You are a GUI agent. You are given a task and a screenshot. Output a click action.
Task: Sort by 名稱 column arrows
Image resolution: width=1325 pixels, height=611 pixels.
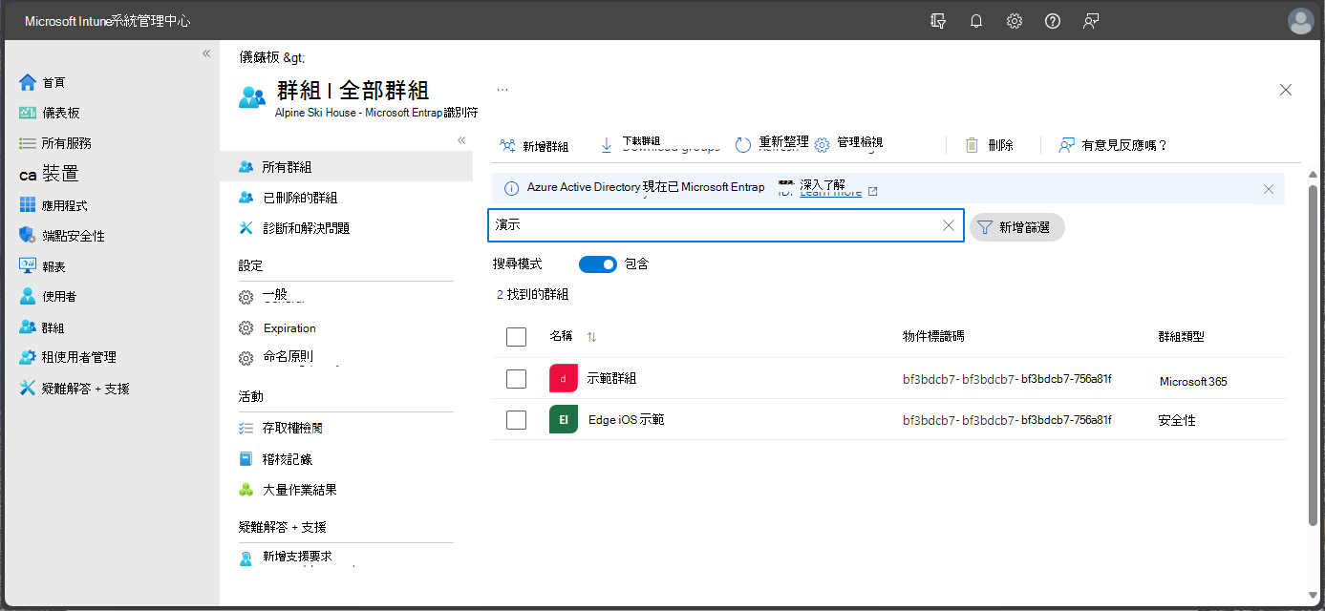591,337
